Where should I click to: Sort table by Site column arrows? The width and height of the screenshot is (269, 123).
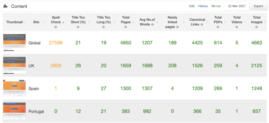pyautogui.click(x=44, y=22)
